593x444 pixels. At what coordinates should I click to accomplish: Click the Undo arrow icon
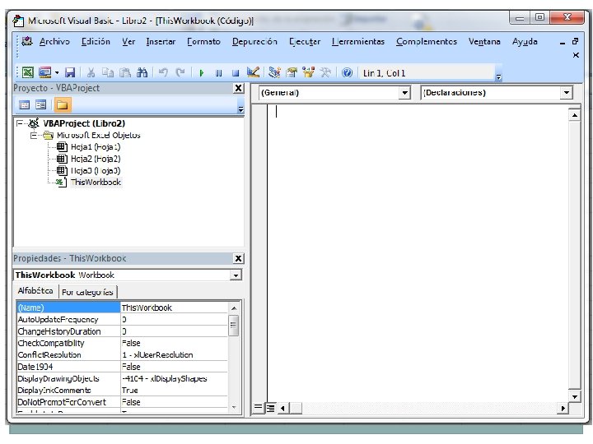coord(163,72)
